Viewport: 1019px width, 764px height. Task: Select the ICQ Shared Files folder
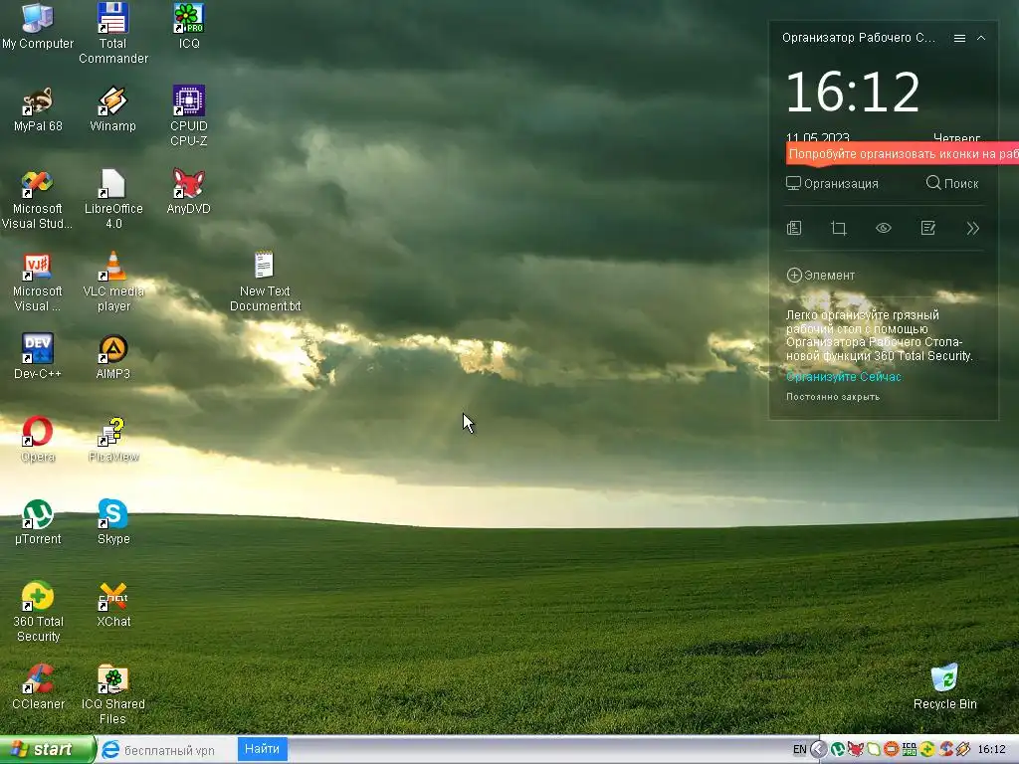[113, 694]
